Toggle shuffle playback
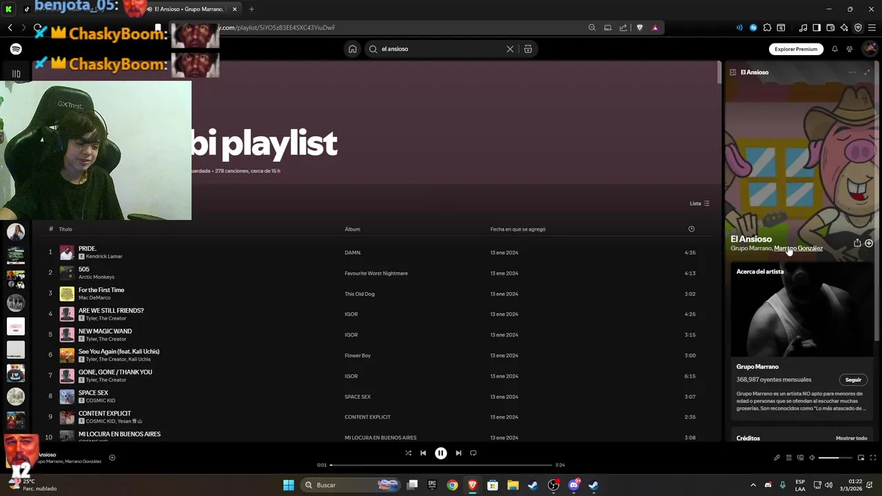This screenshot has height=496, width=882. (x=408, y=453)
